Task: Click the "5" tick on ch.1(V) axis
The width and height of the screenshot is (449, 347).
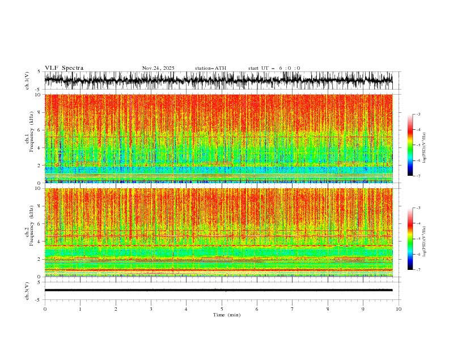Action: pyautogui.click(x=39, y=71)
